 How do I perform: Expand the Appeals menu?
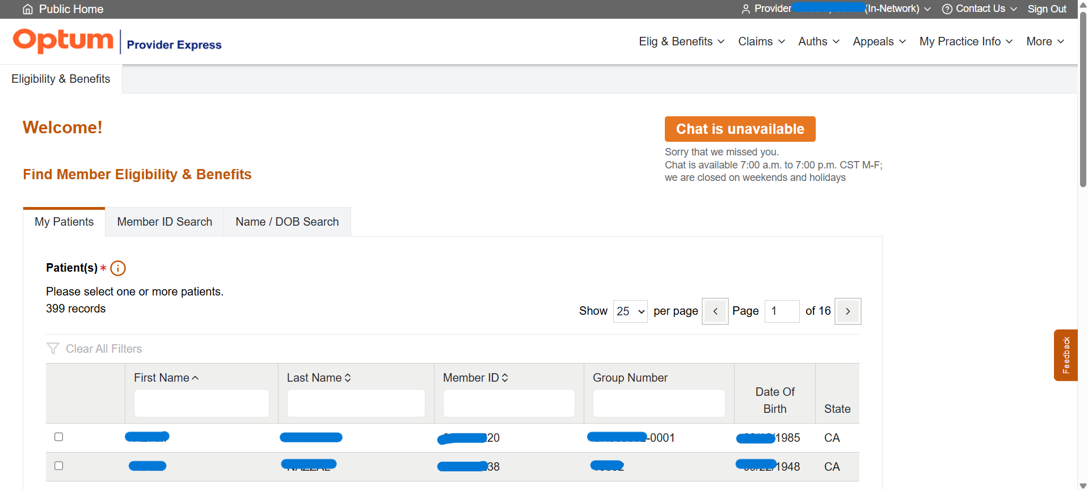coord(879,41)
